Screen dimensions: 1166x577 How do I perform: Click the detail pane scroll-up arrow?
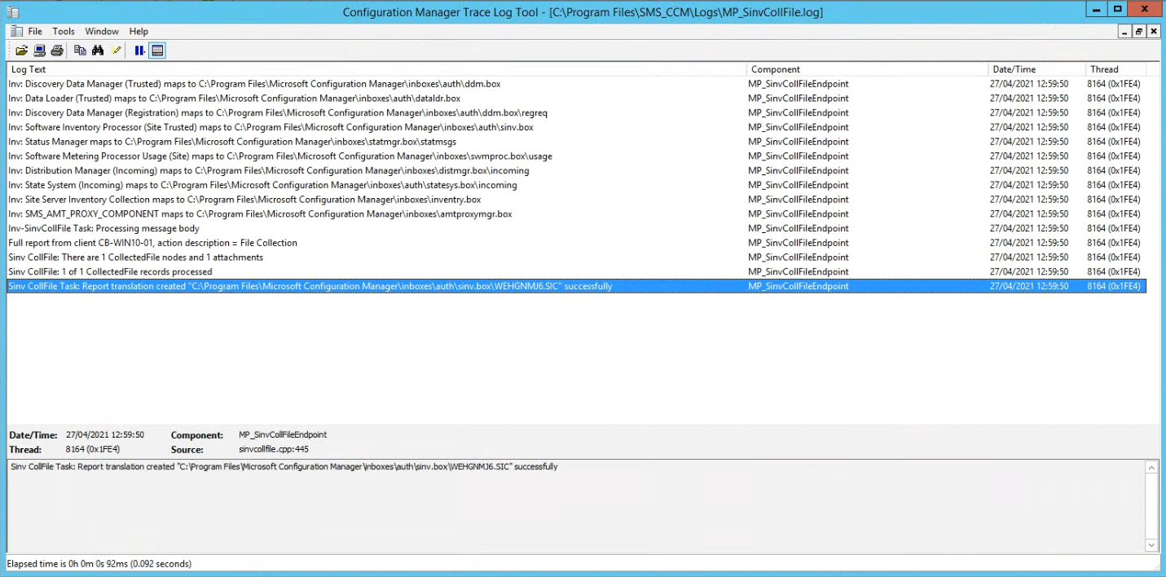(x=1152, y=467)
